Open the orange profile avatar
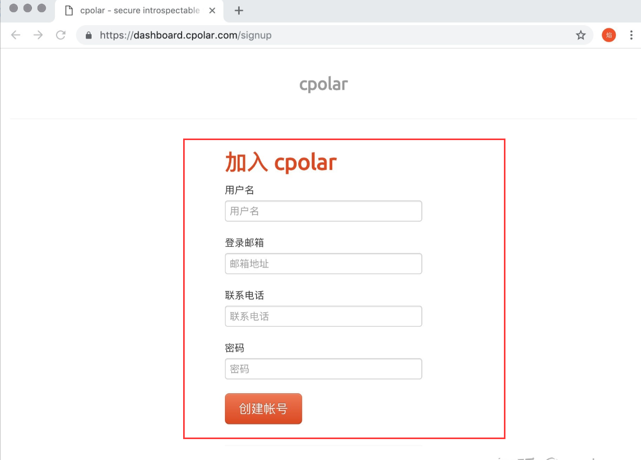This screenshot has width=641, height=460. click(x=609, y=35)
